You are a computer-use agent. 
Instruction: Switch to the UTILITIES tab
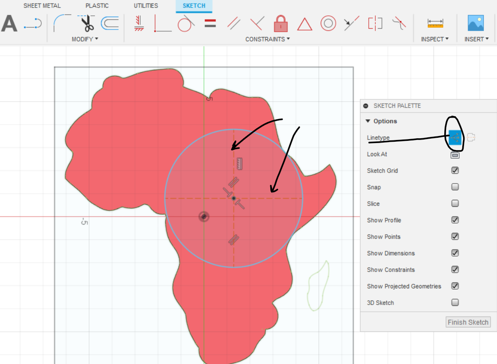(146, 6)
